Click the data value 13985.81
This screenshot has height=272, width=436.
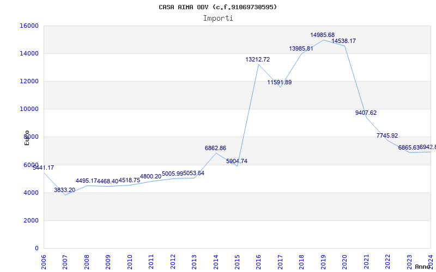pyautogui.click(x=301, y=49)
